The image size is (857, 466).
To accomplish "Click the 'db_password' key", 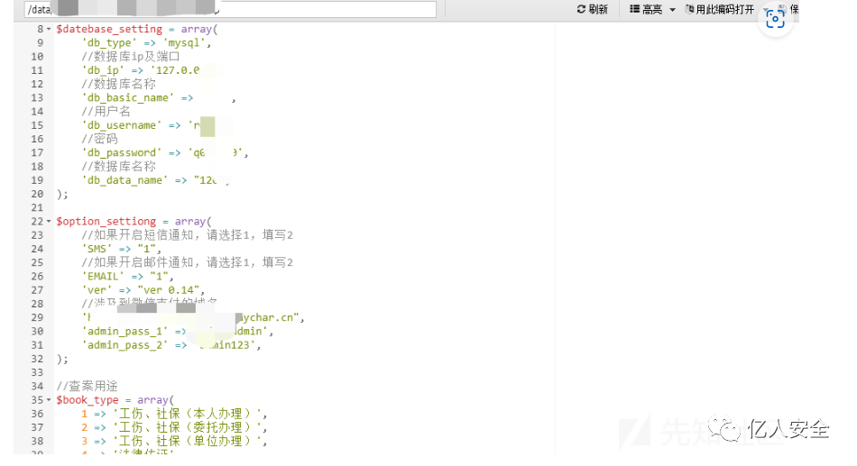I will [x=122, y=153].
